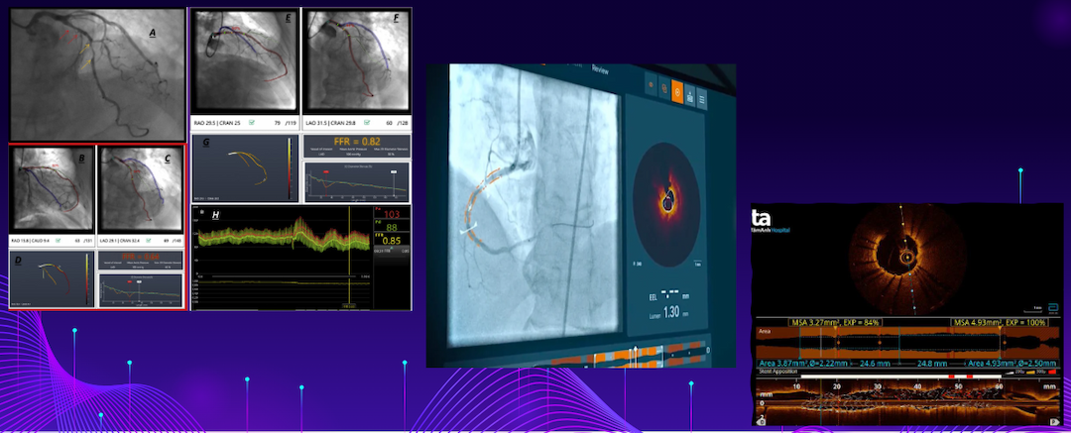Click the MSA 4.93mm², EXP = 100% label
This screenshot has height=433, width=1071.
998,322
